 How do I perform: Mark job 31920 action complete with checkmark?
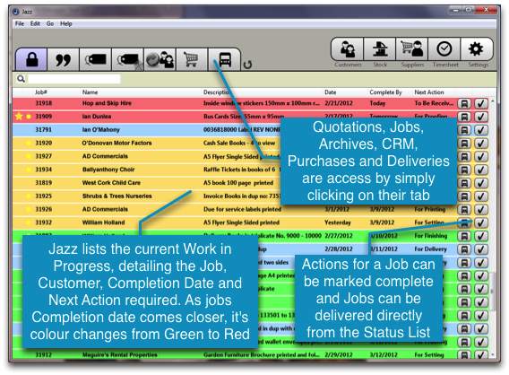pos(480,144)
